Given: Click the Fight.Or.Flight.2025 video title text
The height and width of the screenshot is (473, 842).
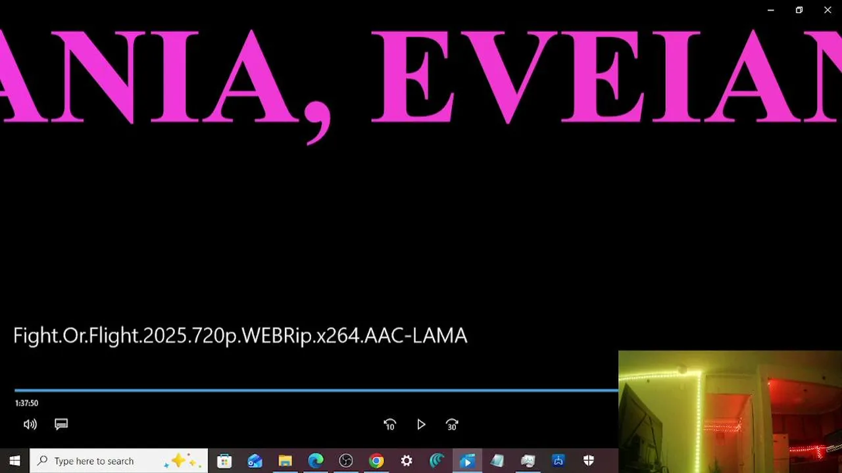Looking at the screenshot, I should 240,336.
